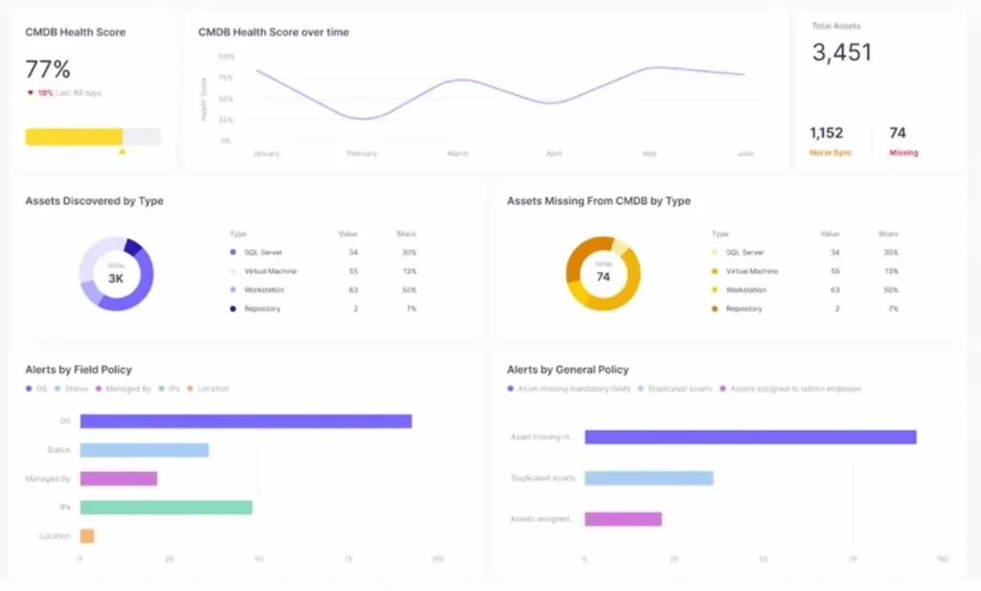Viewport: 981px width, 591px height.
Task: Click the SQL Server purple dot in Assets Discovered
Action: click(x=233, y=253)
